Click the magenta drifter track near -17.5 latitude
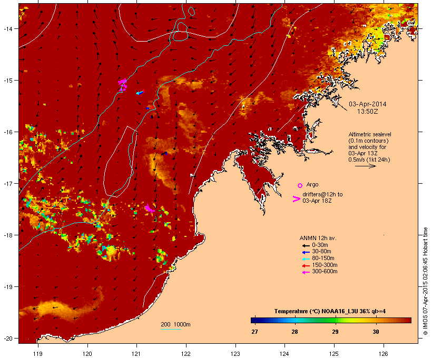432x358 pixels. pyautogui.click(x=149, y=208)
